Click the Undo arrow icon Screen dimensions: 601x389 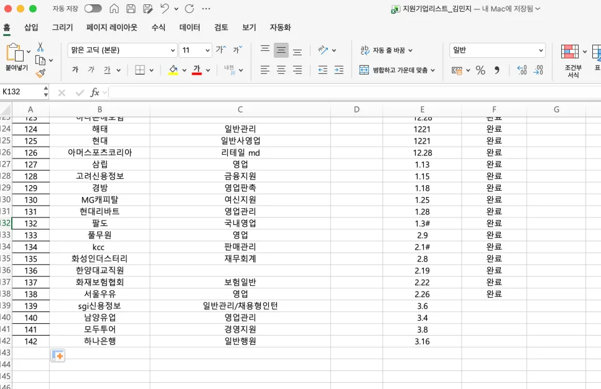(x=164, y=9)
